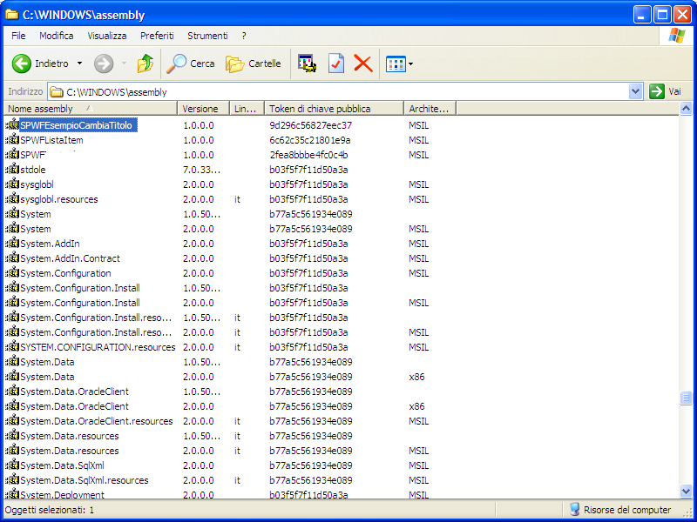Go back with the Indietro button

tap(40, 64)
